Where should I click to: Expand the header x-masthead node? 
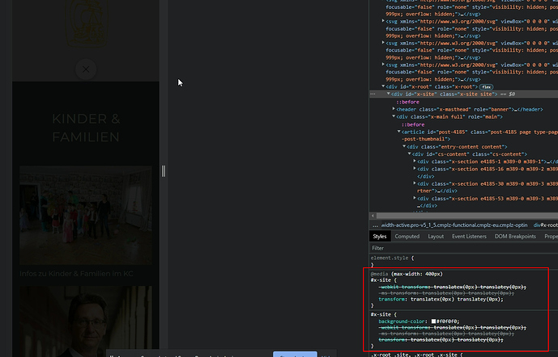[x=394, y=109]
